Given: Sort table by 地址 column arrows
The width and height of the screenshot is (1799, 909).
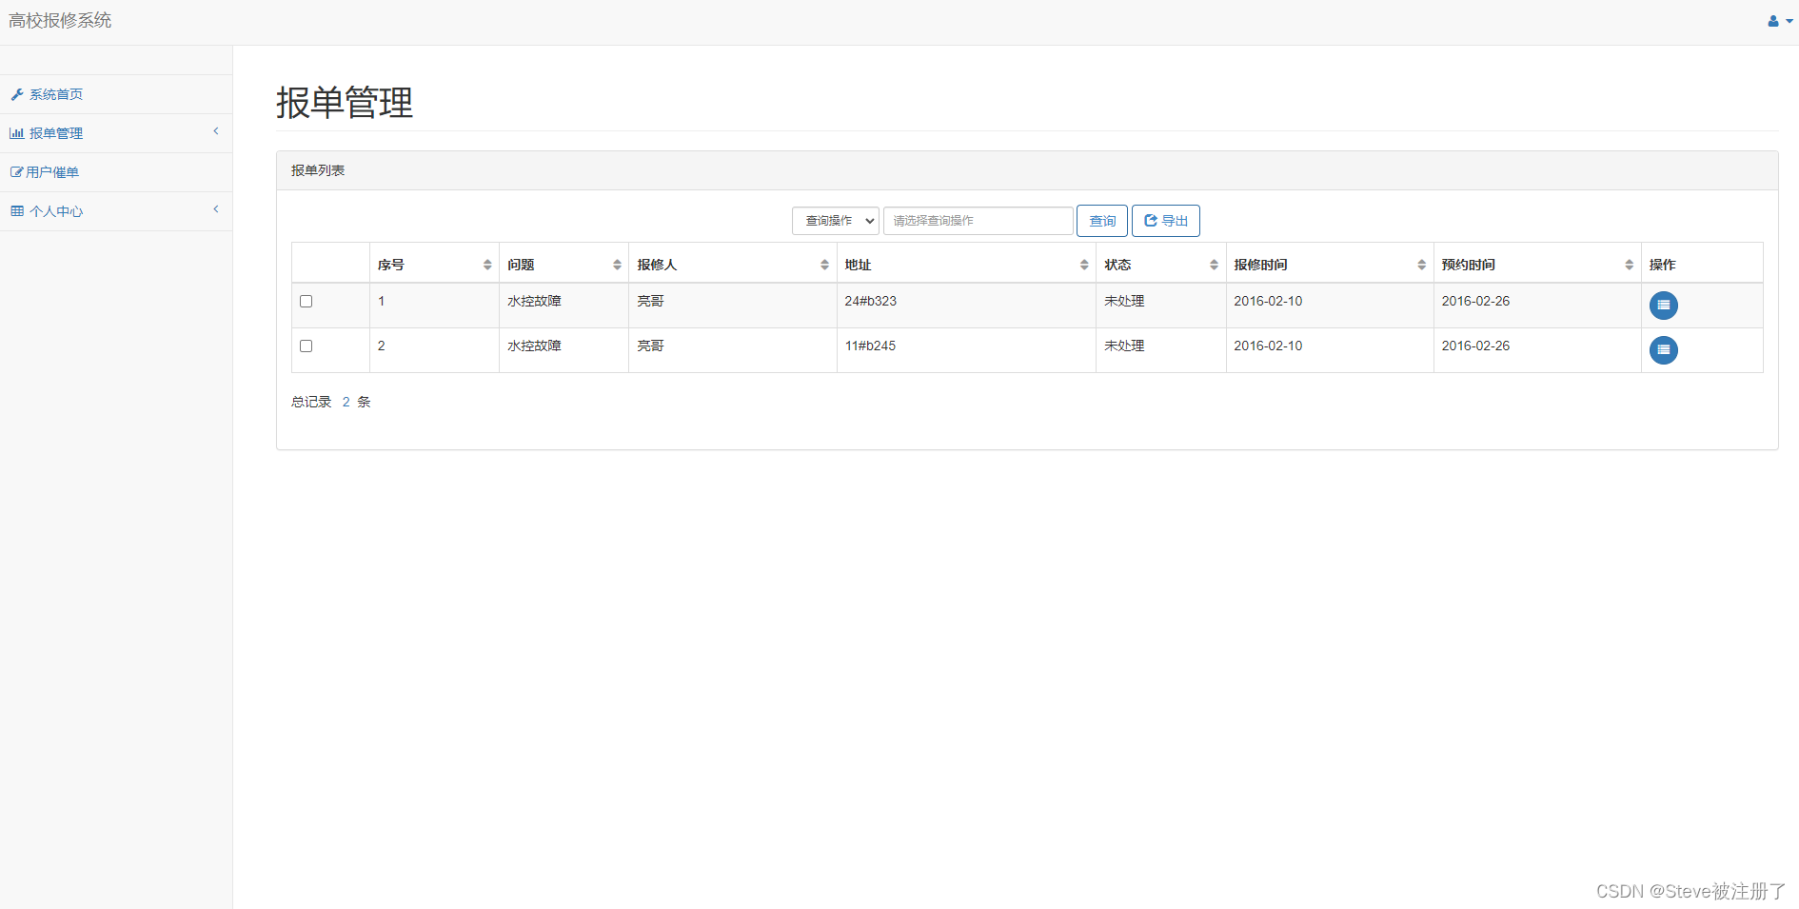Looking at the screenshot, I should coord(1084,265).
